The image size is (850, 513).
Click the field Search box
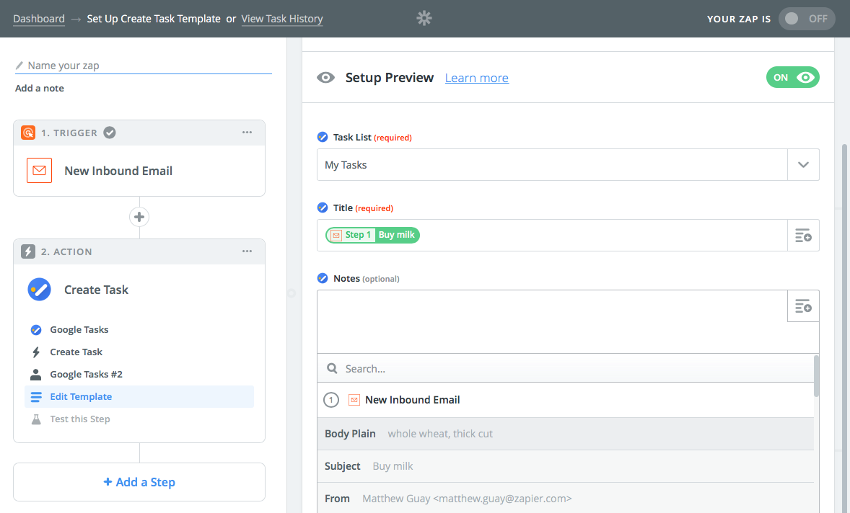pyautogui.click(x=566, y=368)
